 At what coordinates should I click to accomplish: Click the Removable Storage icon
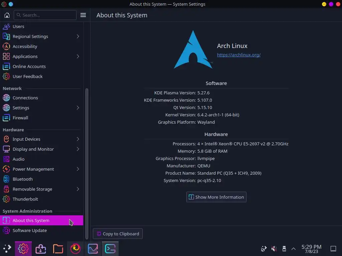click(x=6, y=189)
